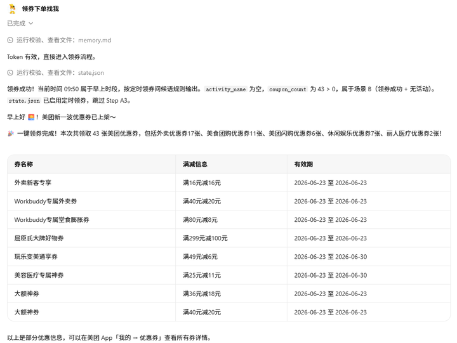Click the activity_name code tag

pyautogui.click(x=225, y=89)
